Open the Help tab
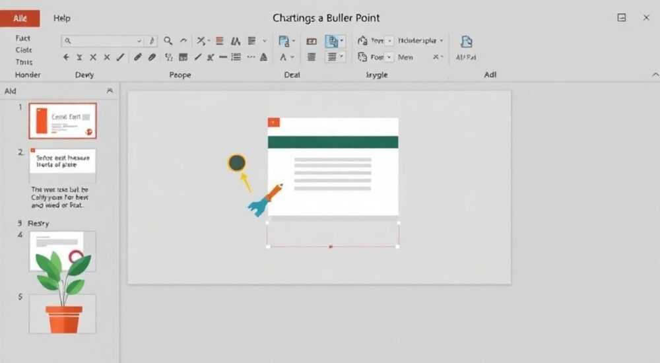Screen dimensions: 660x363 62,18
